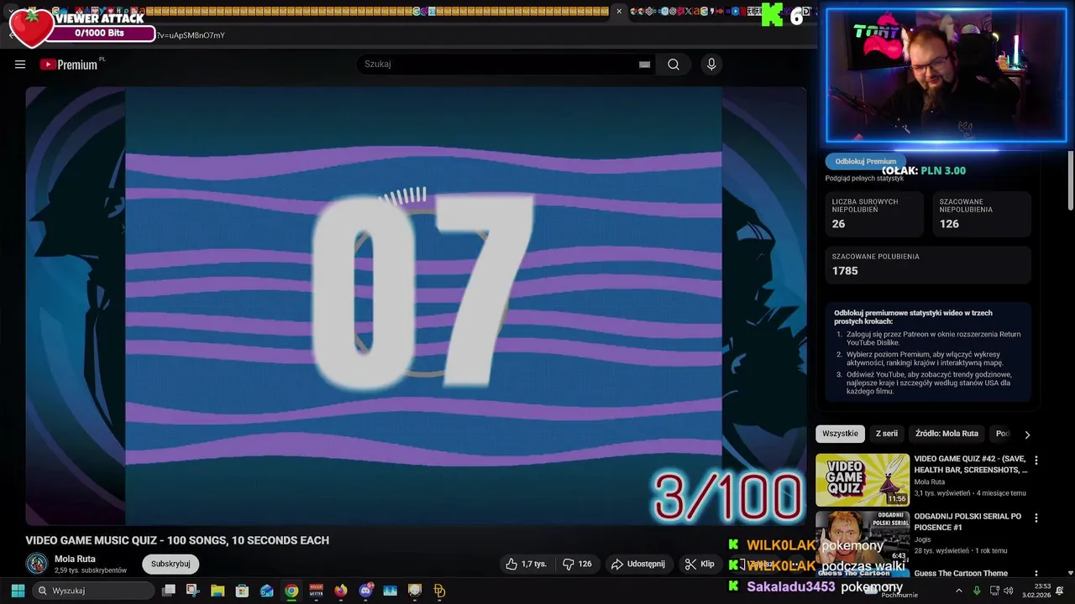Dislike the video showing 126

tap(577, 564)
